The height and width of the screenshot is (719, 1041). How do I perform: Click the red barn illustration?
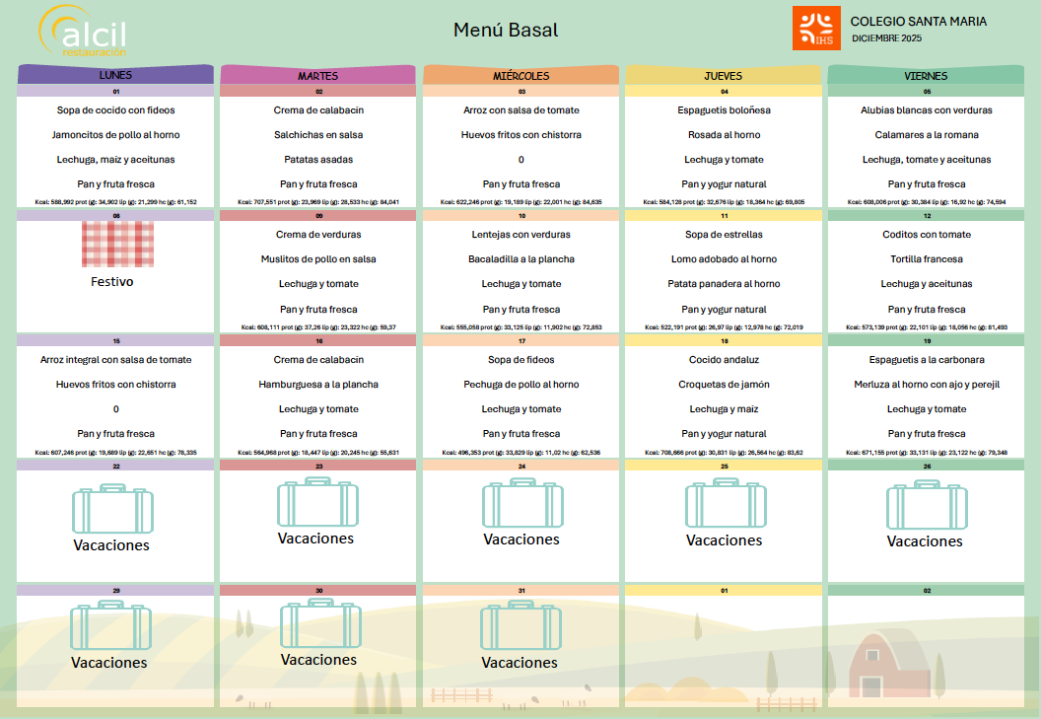coord(882,667)
